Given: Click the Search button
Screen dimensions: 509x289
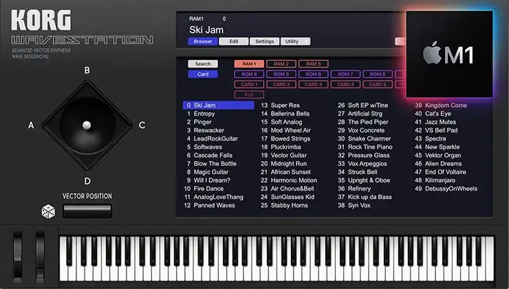Looking at the screenshot, I should (203, 64).
